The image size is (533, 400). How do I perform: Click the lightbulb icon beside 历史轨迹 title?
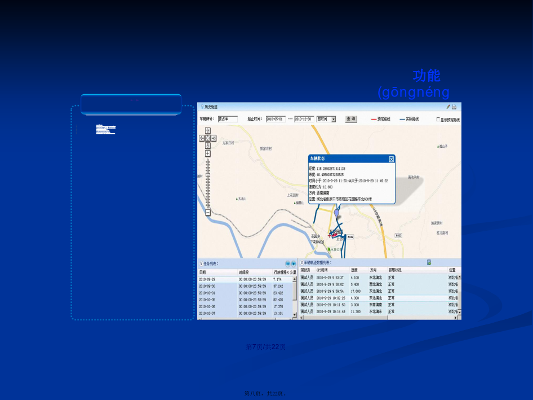pos(202,107)
